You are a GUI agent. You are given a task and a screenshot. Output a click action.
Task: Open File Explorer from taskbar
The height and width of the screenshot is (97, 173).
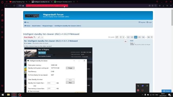pyautogui.click(x=8, y=95)
